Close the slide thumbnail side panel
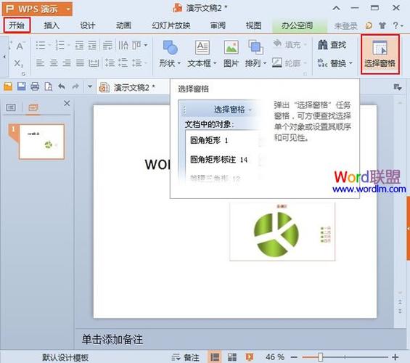410x363 pixels. (x=67, y=103)
